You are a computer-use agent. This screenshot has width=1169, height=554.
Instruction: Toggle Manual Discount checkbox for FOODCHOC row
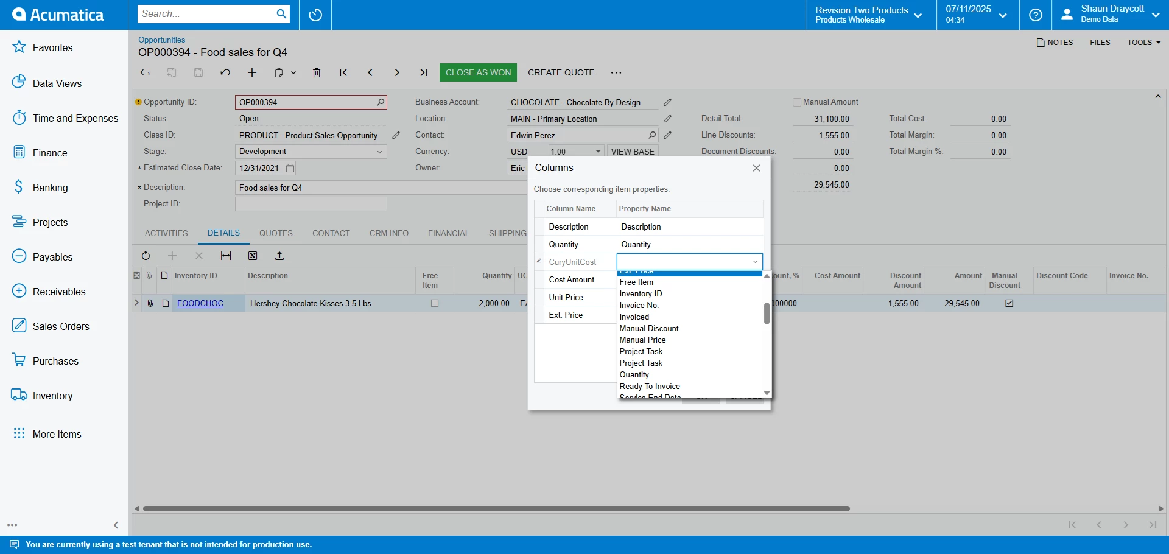pyautogui.click(x=1009, y=303)
